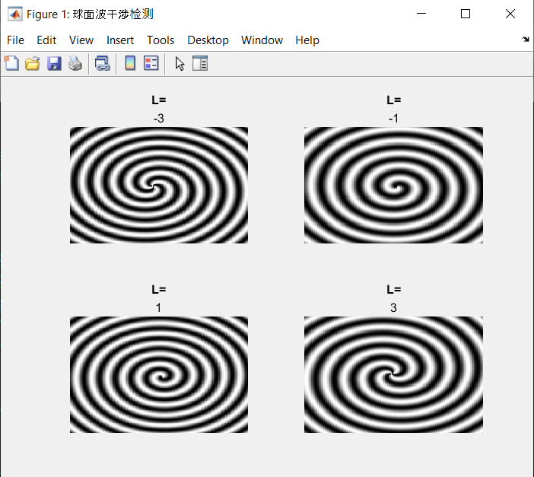This screenshot has height=477, width=534.
Task: Click the Figure 1 window title text
Action: click(91, 14)
